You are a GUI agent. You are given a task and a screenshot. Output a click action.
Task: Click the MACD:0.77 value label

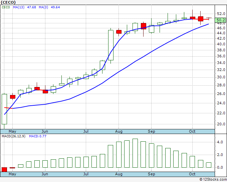(37, 136)
